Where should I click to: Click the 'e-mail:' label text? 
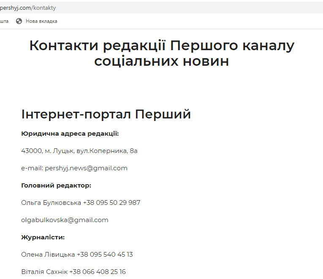click(x=32, y=168)
